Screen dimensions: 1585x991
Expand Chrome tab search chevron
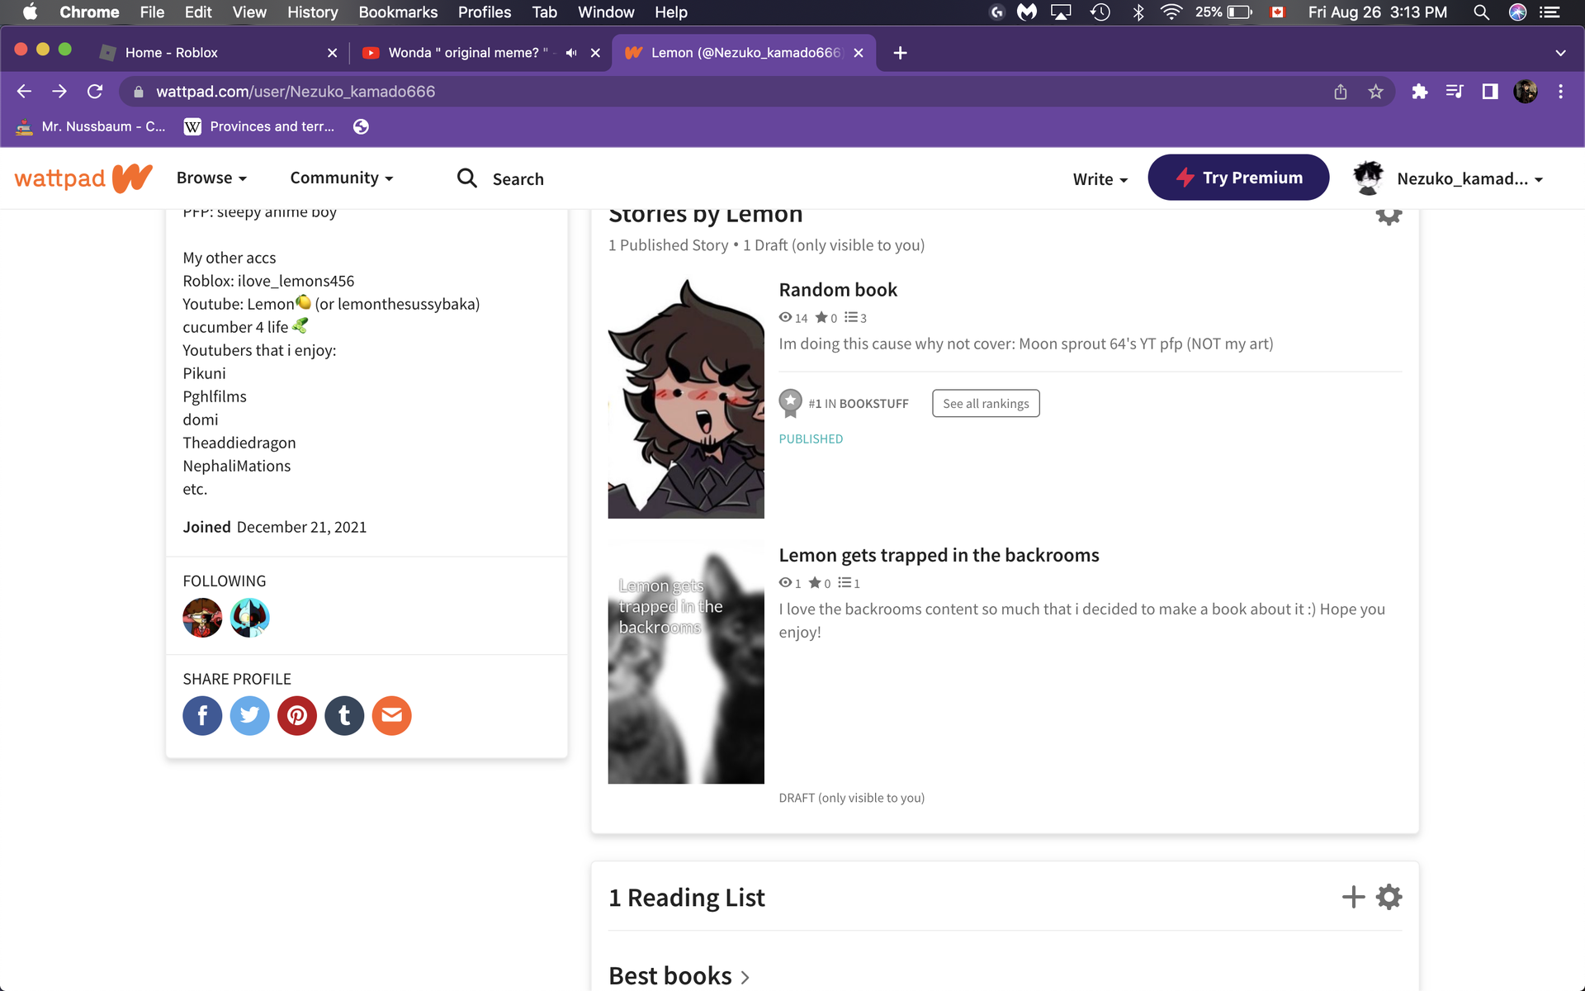click(1560, 53)
